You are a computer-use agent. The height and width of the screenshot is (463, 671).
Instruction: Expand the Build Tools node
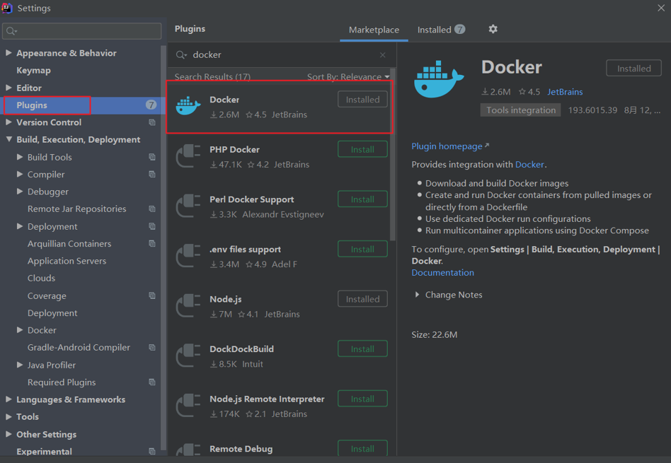click(20, 157)
